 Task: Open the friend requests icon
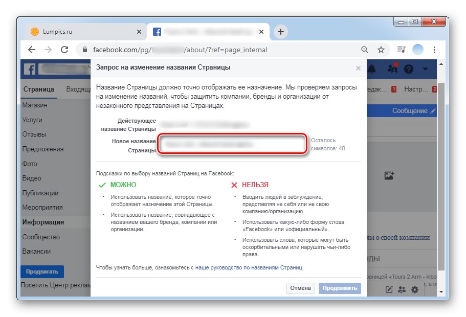[x=392, y=69]
